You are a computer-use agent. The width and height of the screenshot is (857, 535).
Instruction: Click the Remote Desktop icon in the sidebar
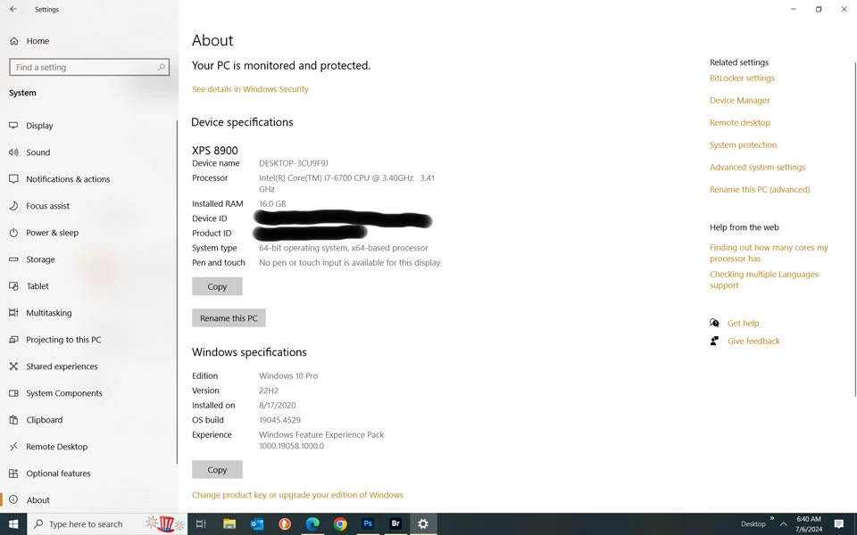(13, 447)
